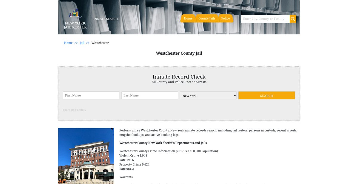Open the New York state dropdown
Viewport: 358px width, 184px height.
(208, 96)
